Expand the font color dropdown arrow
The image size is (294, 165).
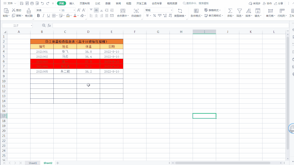pyautogui.click(x=78, y=16)
